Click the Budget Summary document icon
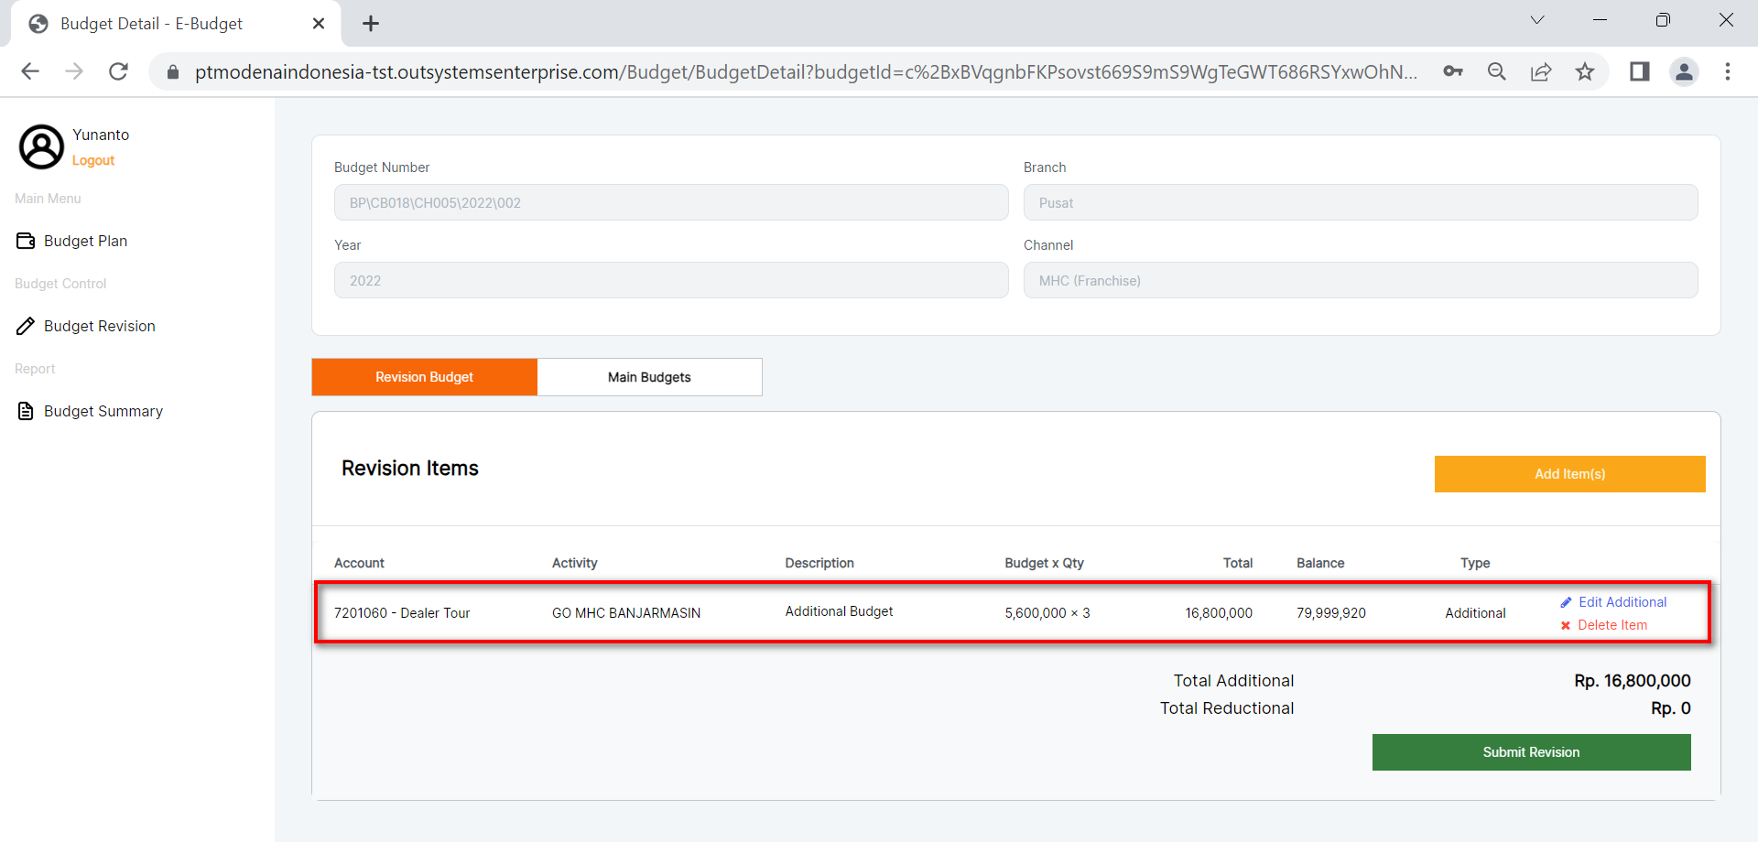 26,411
